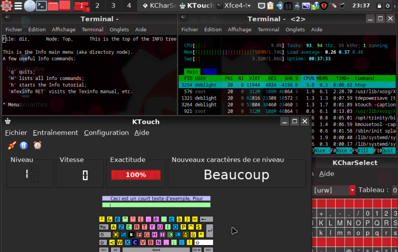398x252 pixels.
Task: Select the Main tab in htop
Action: pyautogui.click(x=192, y=72)
